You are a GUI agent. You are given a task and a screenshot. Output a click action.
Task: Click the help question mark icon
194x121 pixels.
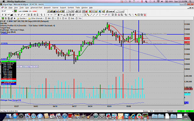103,11
